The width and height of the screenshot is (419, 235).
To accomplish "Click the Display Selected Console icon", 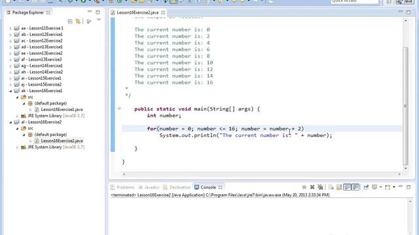I will coord(374,187).
